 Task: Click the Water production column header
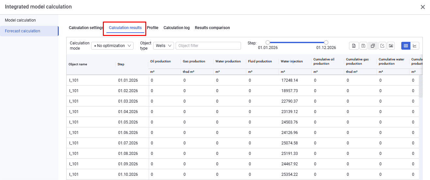click(228, 61)
